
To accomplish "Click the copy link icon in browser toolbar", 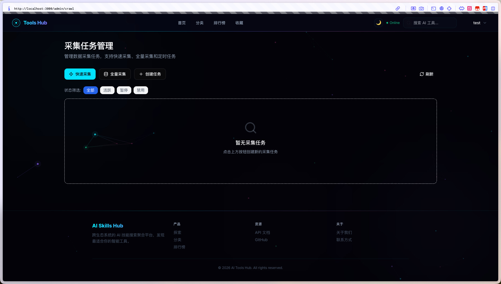I will (398, 9).
